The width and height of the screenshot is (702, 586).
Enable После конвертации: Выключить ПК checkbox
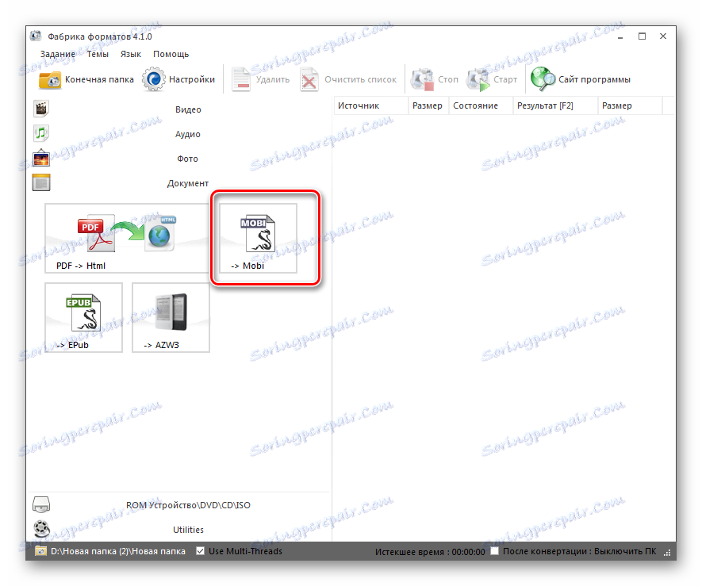click(x=495, y=551)
